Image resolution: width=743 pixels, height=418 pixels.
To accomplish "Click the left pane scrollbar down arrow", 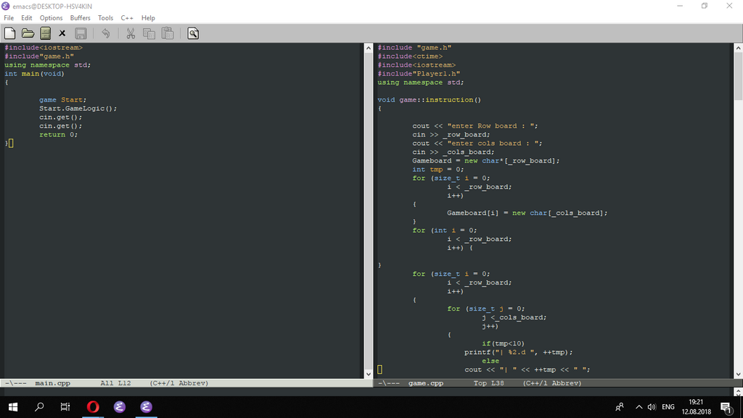I will [369, 374].
